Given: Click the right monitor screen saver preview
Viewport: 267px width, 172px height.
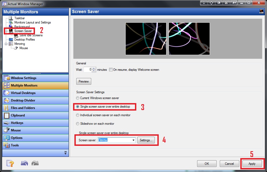Looking at the screenshot, I should [x=189, y=39].
